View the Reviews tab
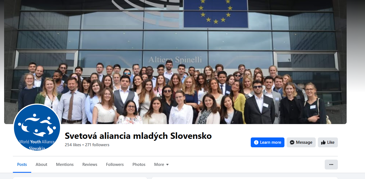 pos(90,165)
